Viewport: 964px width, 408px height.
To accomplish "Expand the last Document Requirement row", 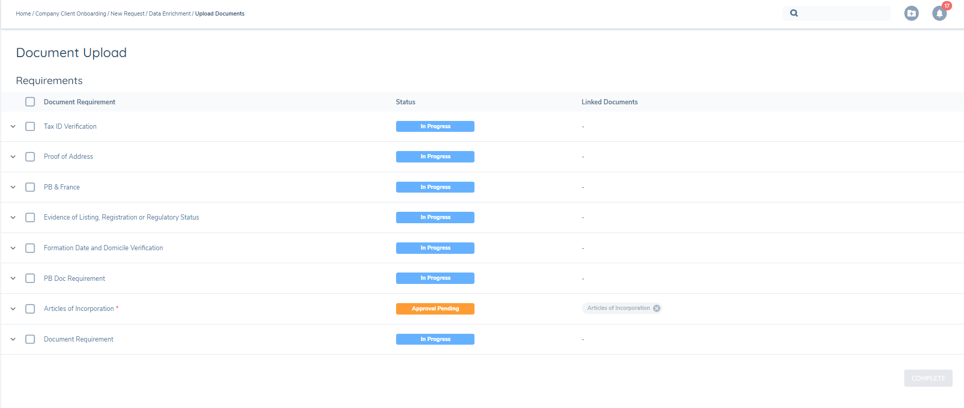I will click(x=13, y=339).
